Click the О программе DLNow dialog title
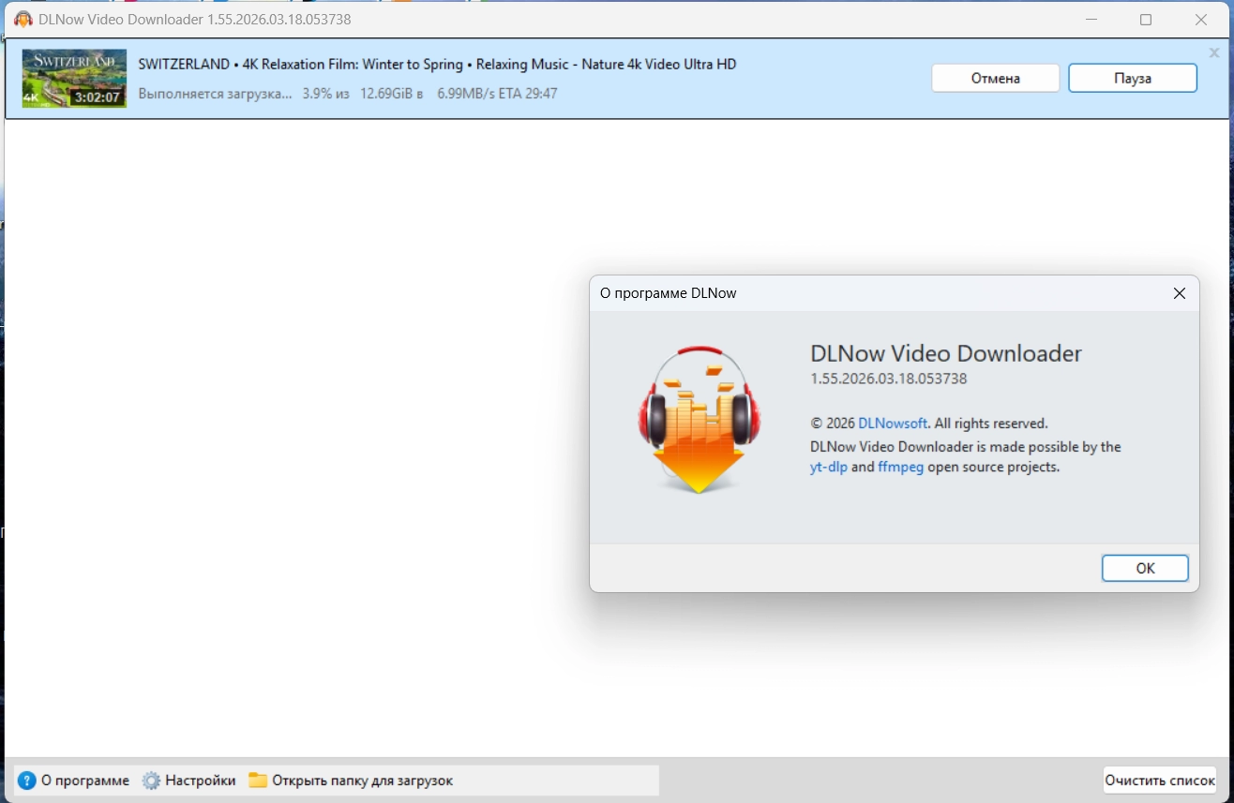This screenshot has width=1234, height=803. (x=668, y=293)
